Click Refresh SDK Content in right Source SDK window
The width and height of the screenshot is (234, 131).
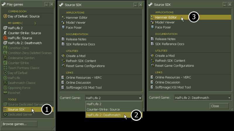(170, 61)
